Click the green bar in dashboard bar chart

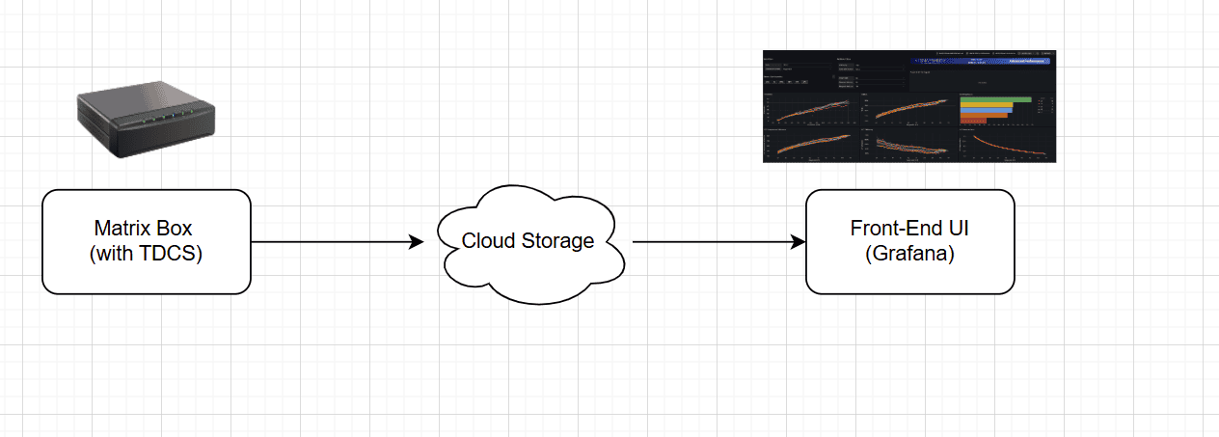coord(995,98)
